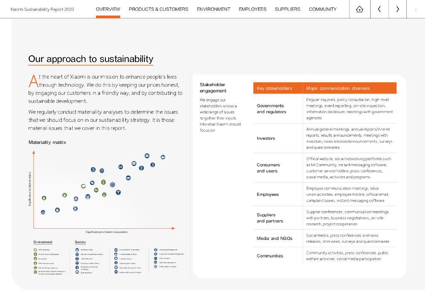
Task: Click the Customer Service legend icon
Action: tap(116, 258)
